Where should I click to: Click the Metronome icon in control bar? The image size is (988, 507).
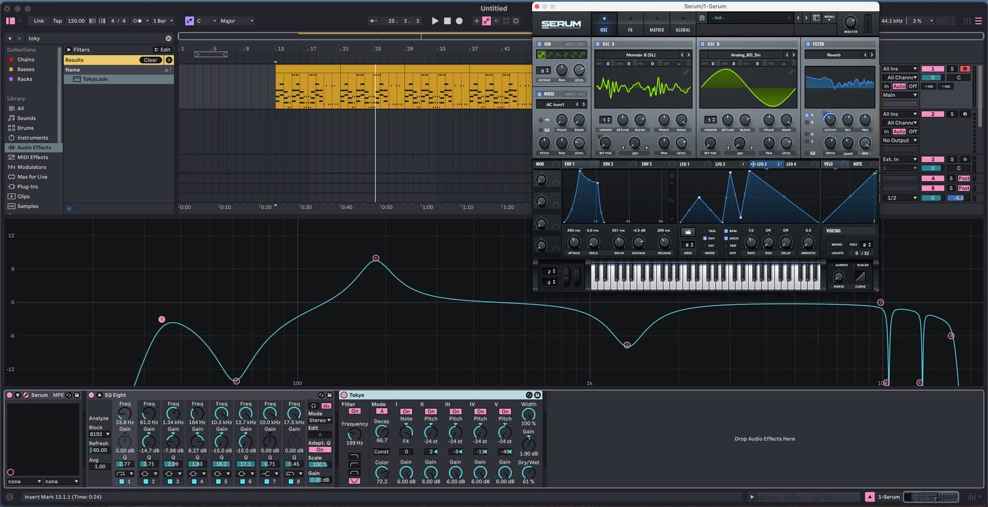coord(138,21)
